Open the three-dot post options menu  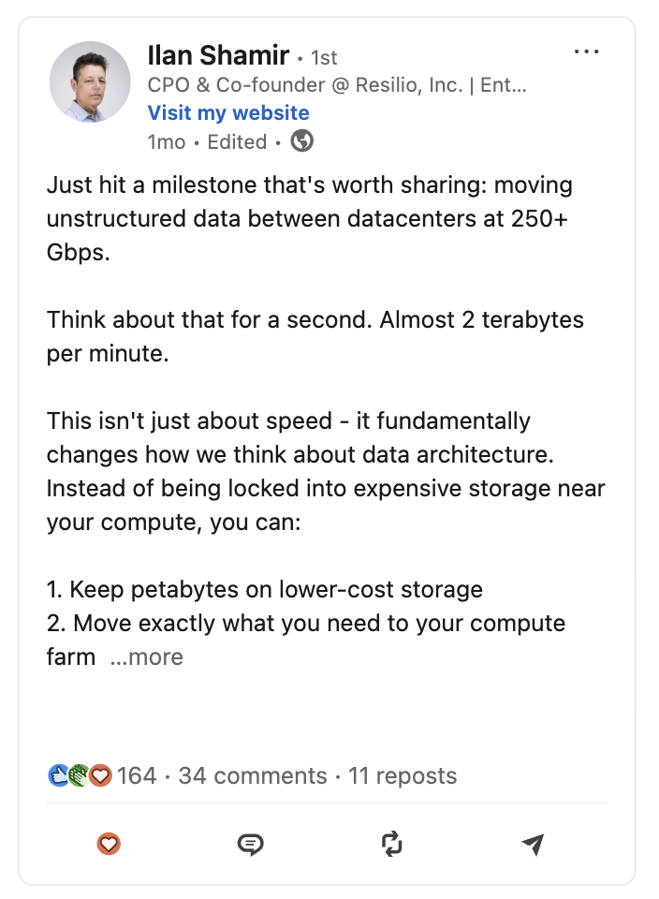(x=586, y=52)
